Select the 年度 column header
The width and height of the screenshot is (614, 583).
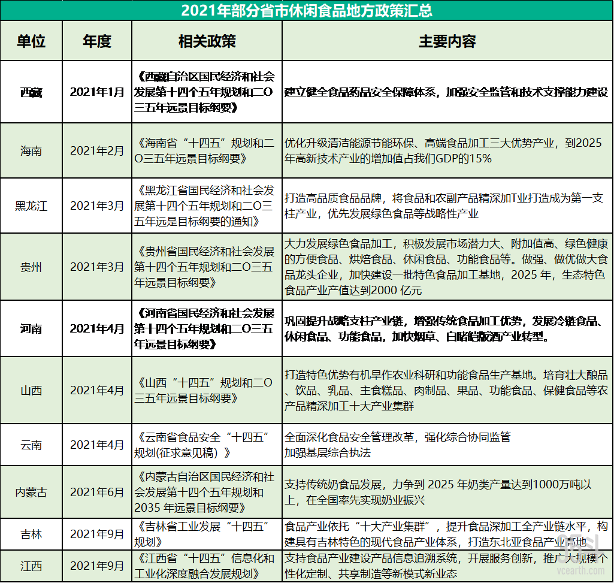click(97, 41)
